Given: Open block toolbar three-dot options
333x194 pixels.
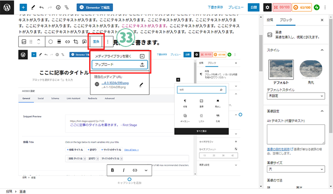Looking at the screenshot, I should [x=108, y=42].
